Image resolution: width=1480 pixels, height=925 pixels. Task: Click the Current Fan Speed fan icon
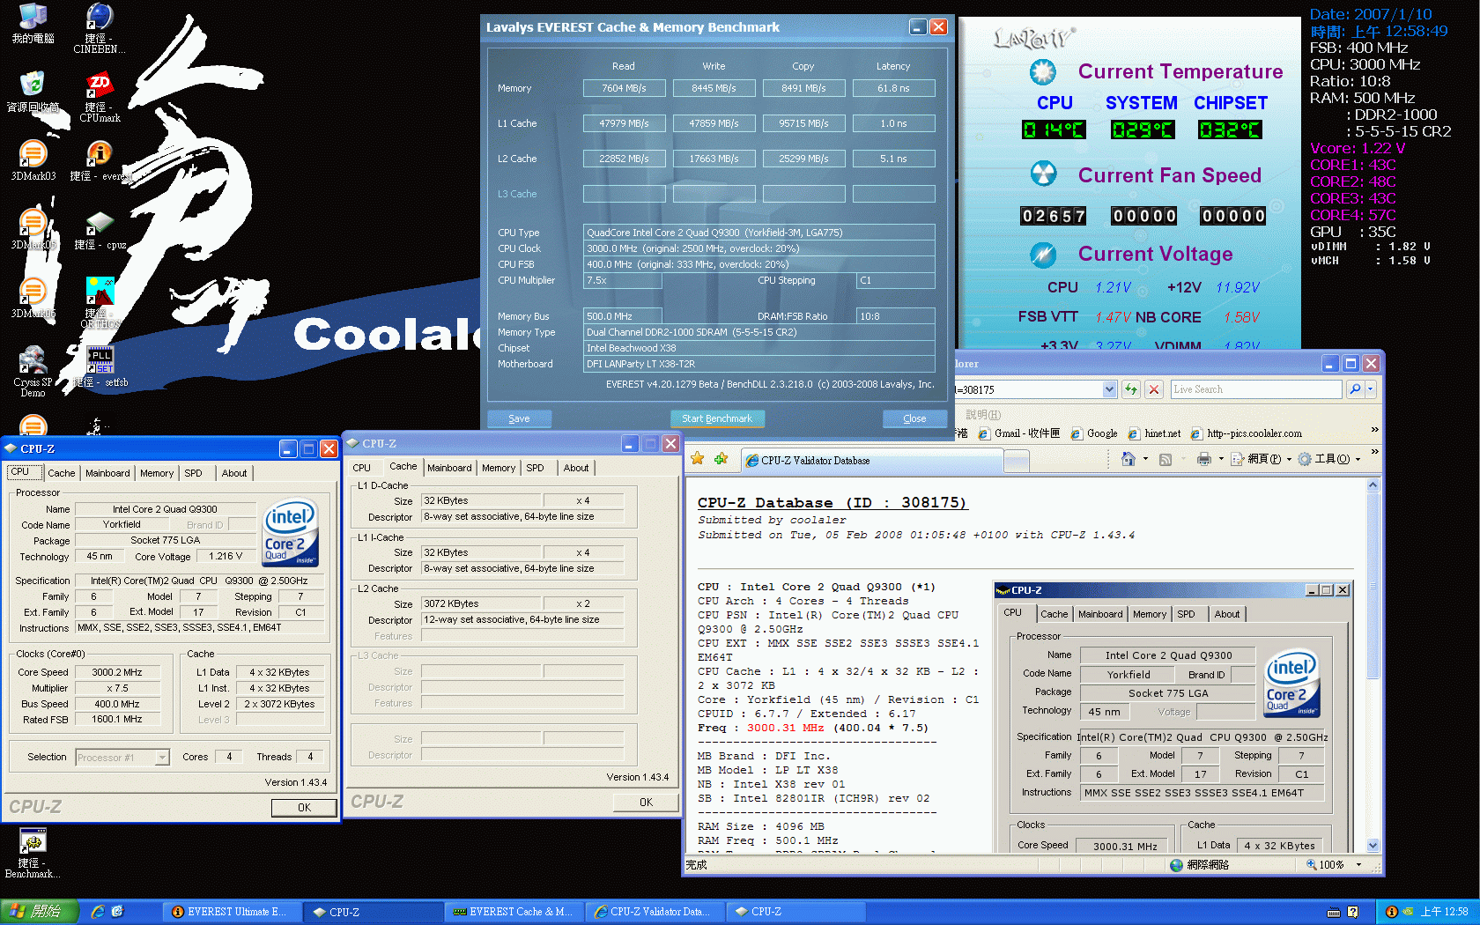coord(1043,174)
